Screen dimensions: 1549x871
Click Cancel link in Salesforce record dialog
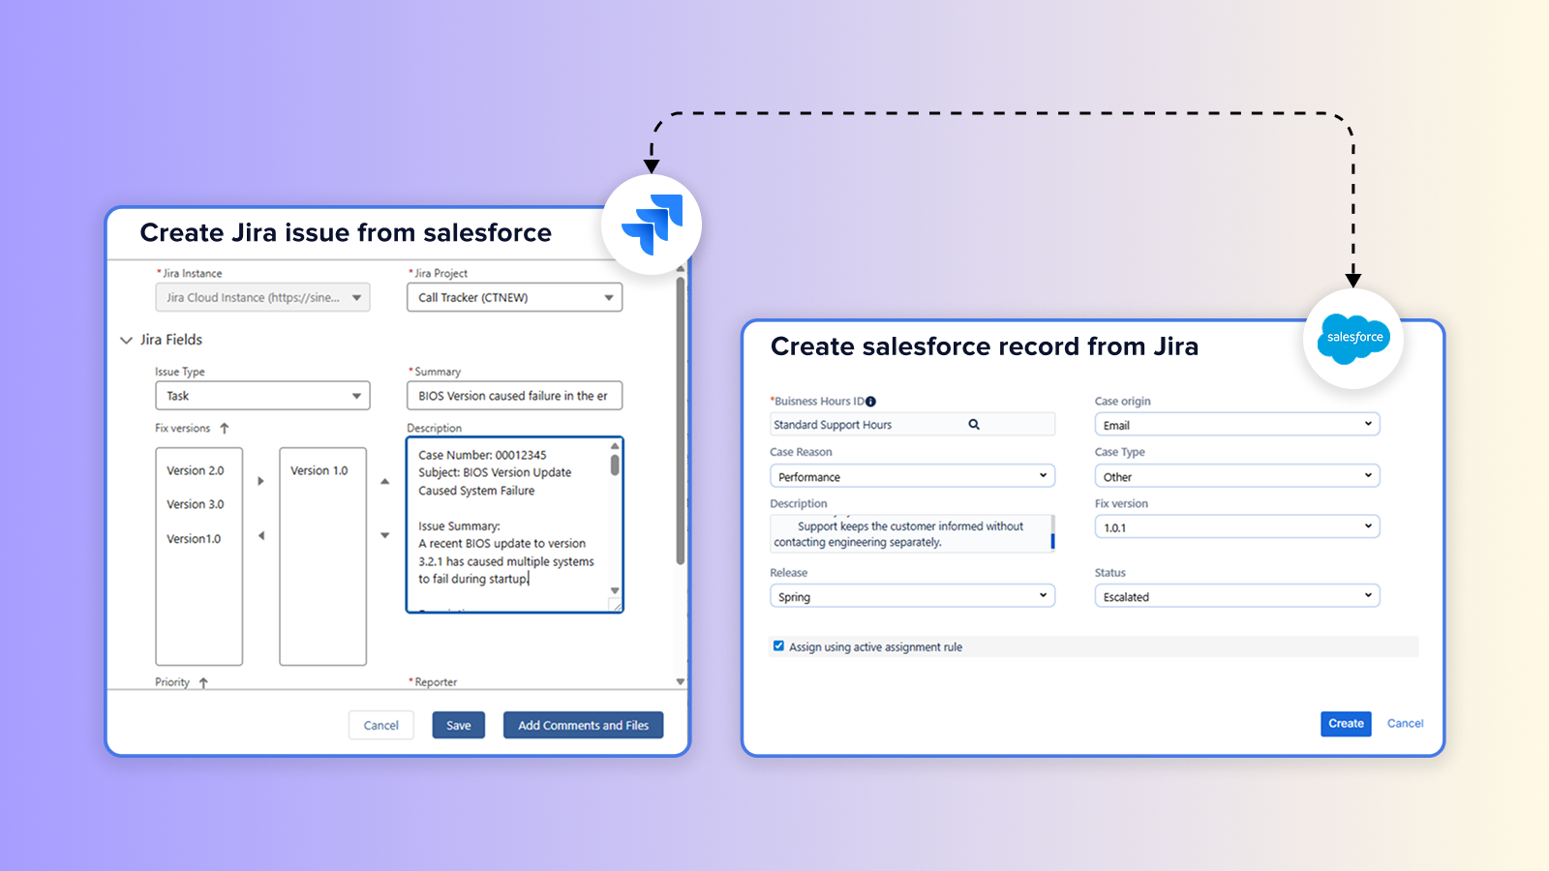pos(1405,723)
